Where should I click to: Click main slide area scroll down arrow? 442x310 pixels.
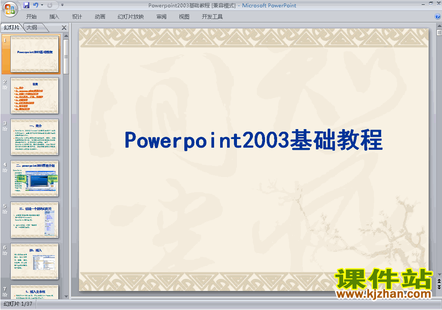439,275
